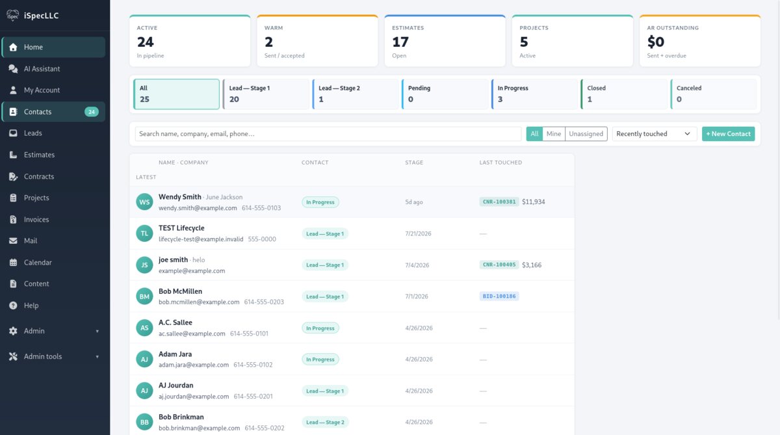Click the Contracts signature icon

tap(13, 176)
